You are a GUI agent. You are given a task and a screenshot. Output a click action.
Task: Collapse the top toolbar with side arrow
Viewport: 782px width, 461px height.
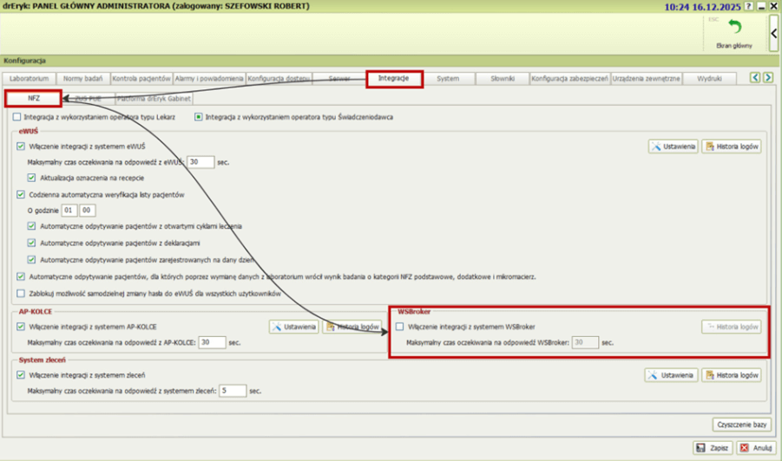pyautogui.click(x=773, y=36)
